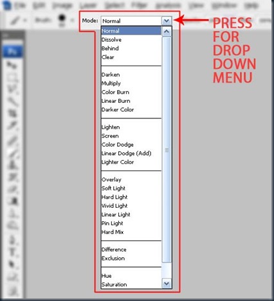Select the Rectangular Marquee tool

click(12, 77)
